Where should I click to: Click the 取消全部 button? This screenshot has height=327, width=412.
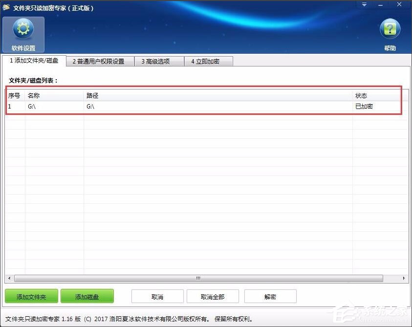(x=212, y=296)
